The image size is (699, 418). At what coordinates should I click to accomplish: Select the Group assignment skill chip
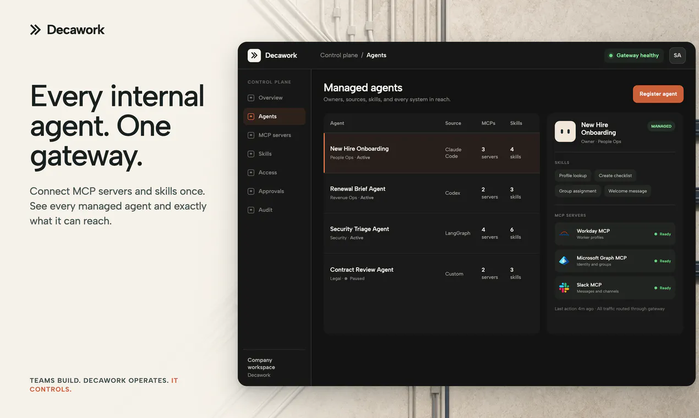578,191
